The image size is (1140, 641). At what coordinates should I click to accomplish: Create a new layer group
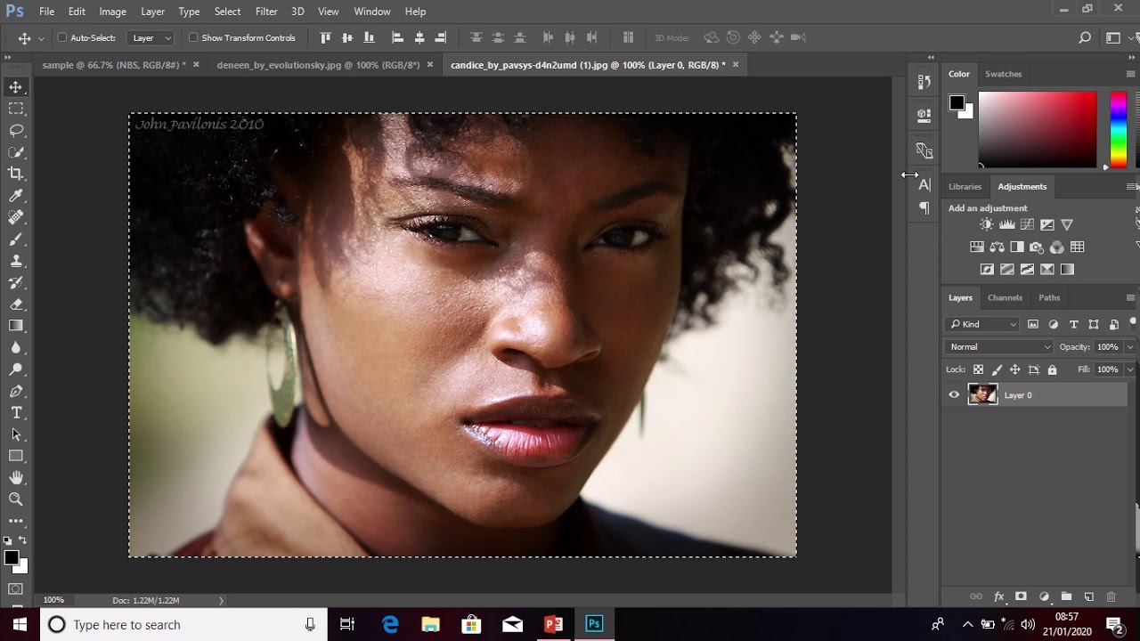pos(1066,596)
